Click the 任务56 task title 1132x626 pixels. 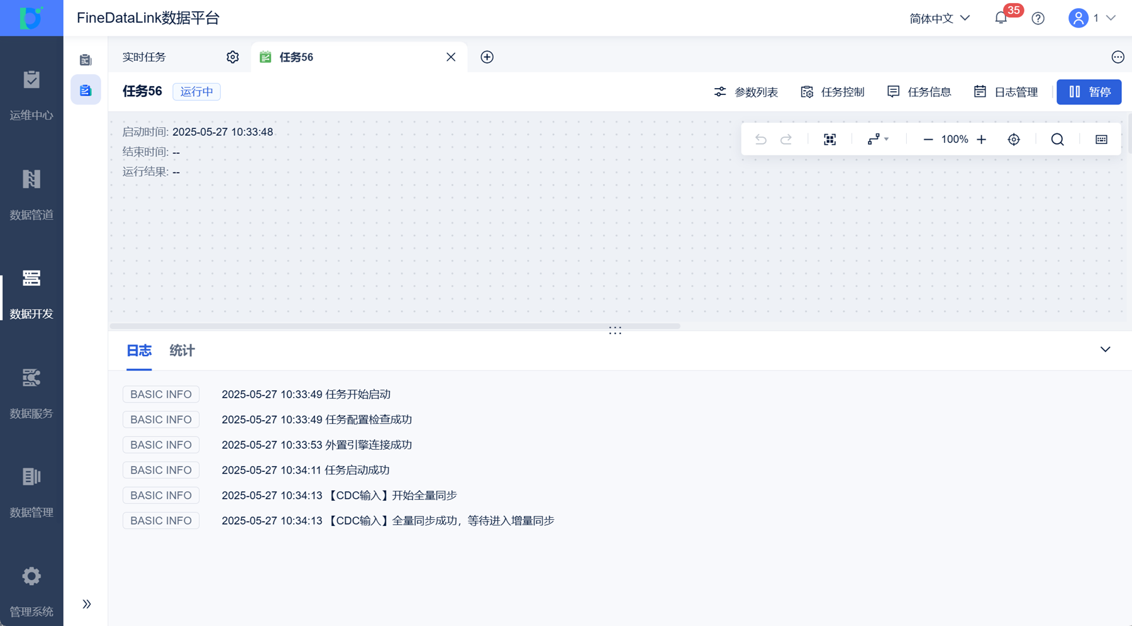(142, 92)
